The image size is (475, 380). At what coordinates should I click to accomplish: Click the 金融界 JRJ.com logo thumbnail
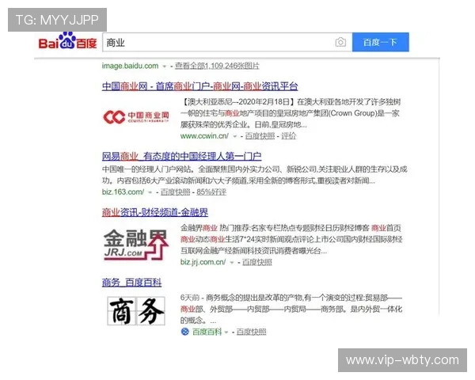[136, 245]
